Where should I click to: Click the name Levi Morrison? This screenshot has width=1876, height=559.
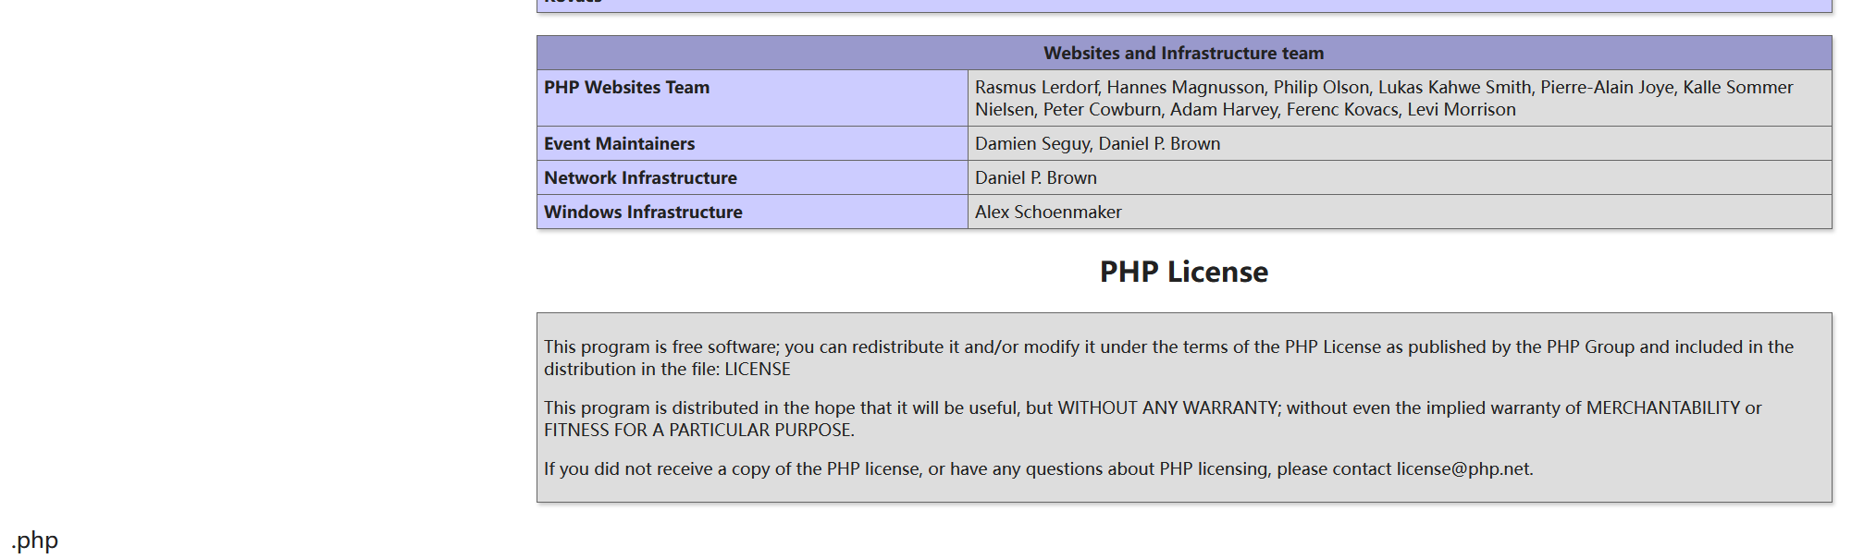point(1462,110)
